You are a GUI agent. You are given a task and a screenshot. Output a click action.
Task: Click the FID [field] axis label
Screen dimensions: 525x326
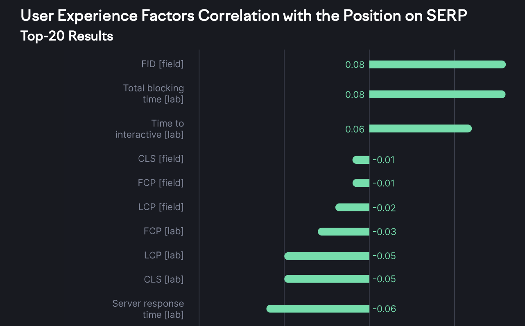point(162,64)
